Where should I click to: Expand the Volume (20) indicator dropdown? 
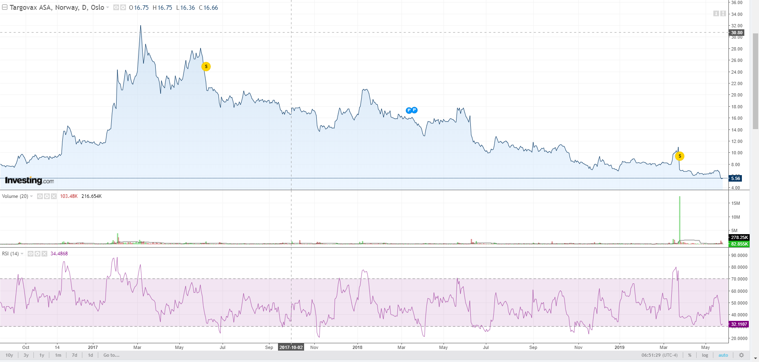coord(31,196)
